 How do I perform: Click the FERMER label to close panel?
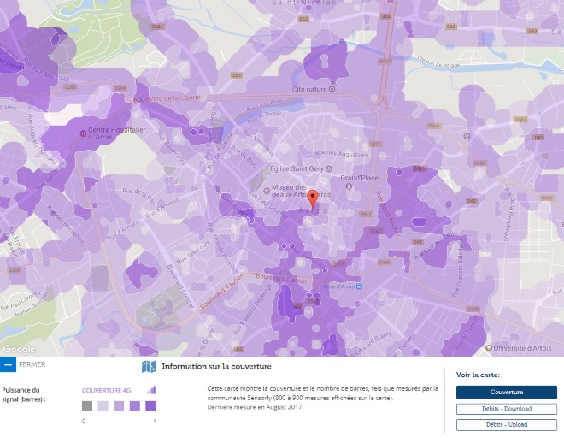point(32,365)
